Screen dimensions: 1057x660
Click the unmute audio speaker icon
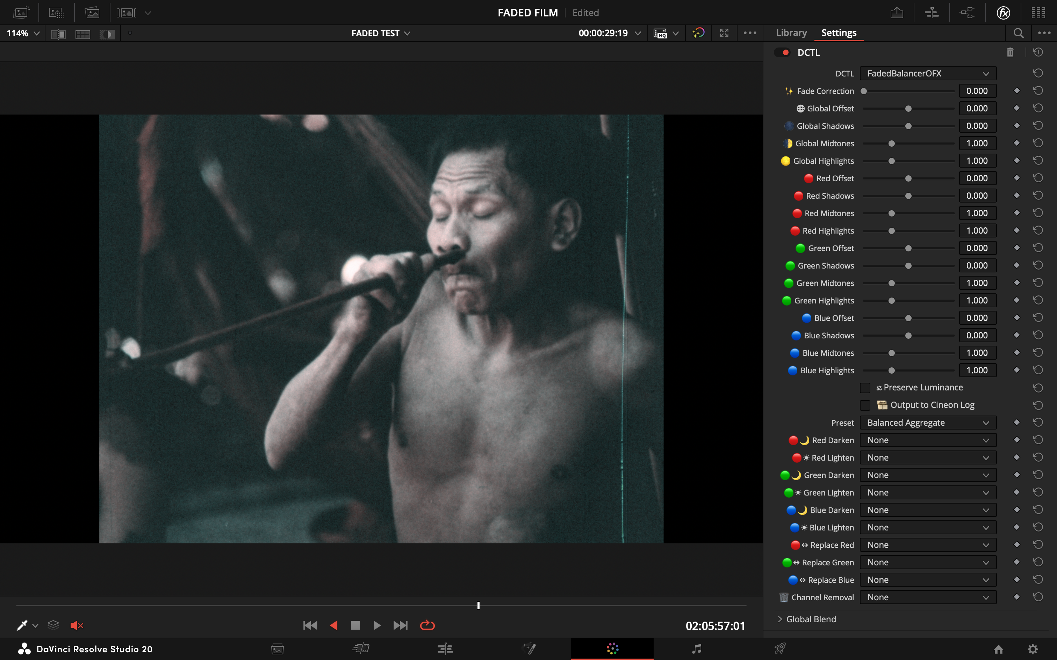[77, 625]
